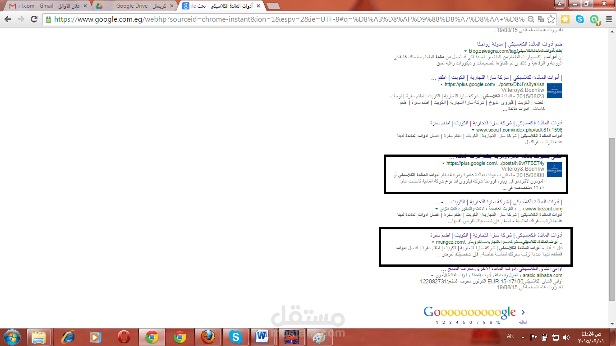Screen dimensions: 616x346
Task: Expand dropdown arrow next to blog.zawagna.com URL
Action: pos(465,51)
